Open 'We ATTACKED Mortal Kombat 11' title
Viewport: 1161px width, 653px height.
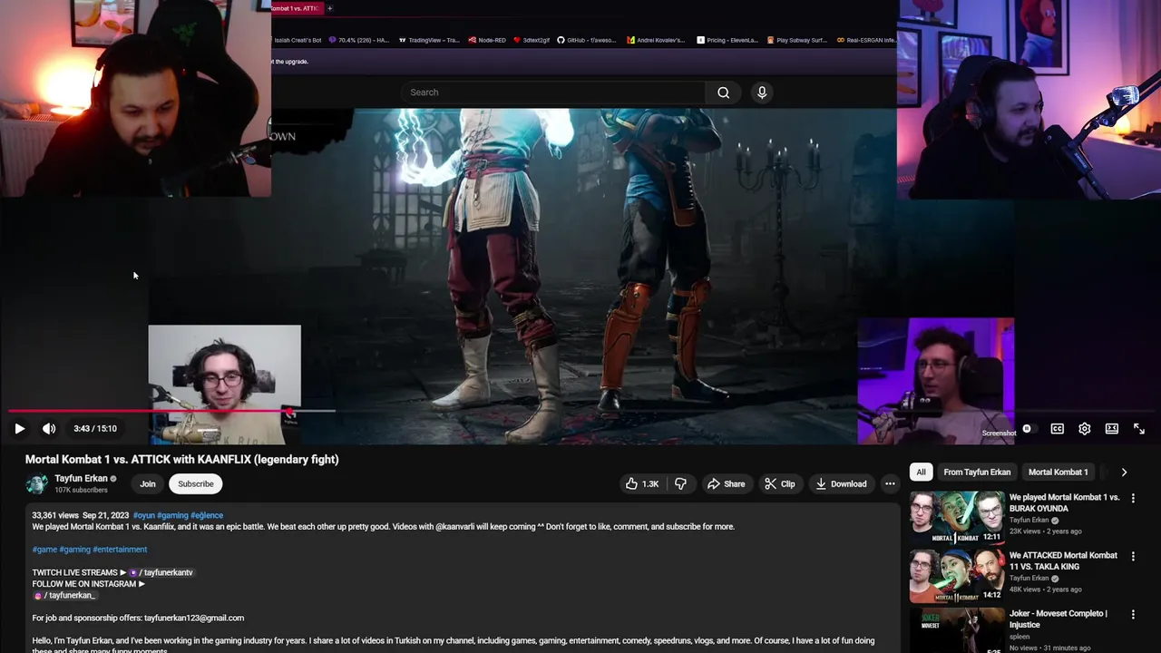click(x=1063, y=561)
